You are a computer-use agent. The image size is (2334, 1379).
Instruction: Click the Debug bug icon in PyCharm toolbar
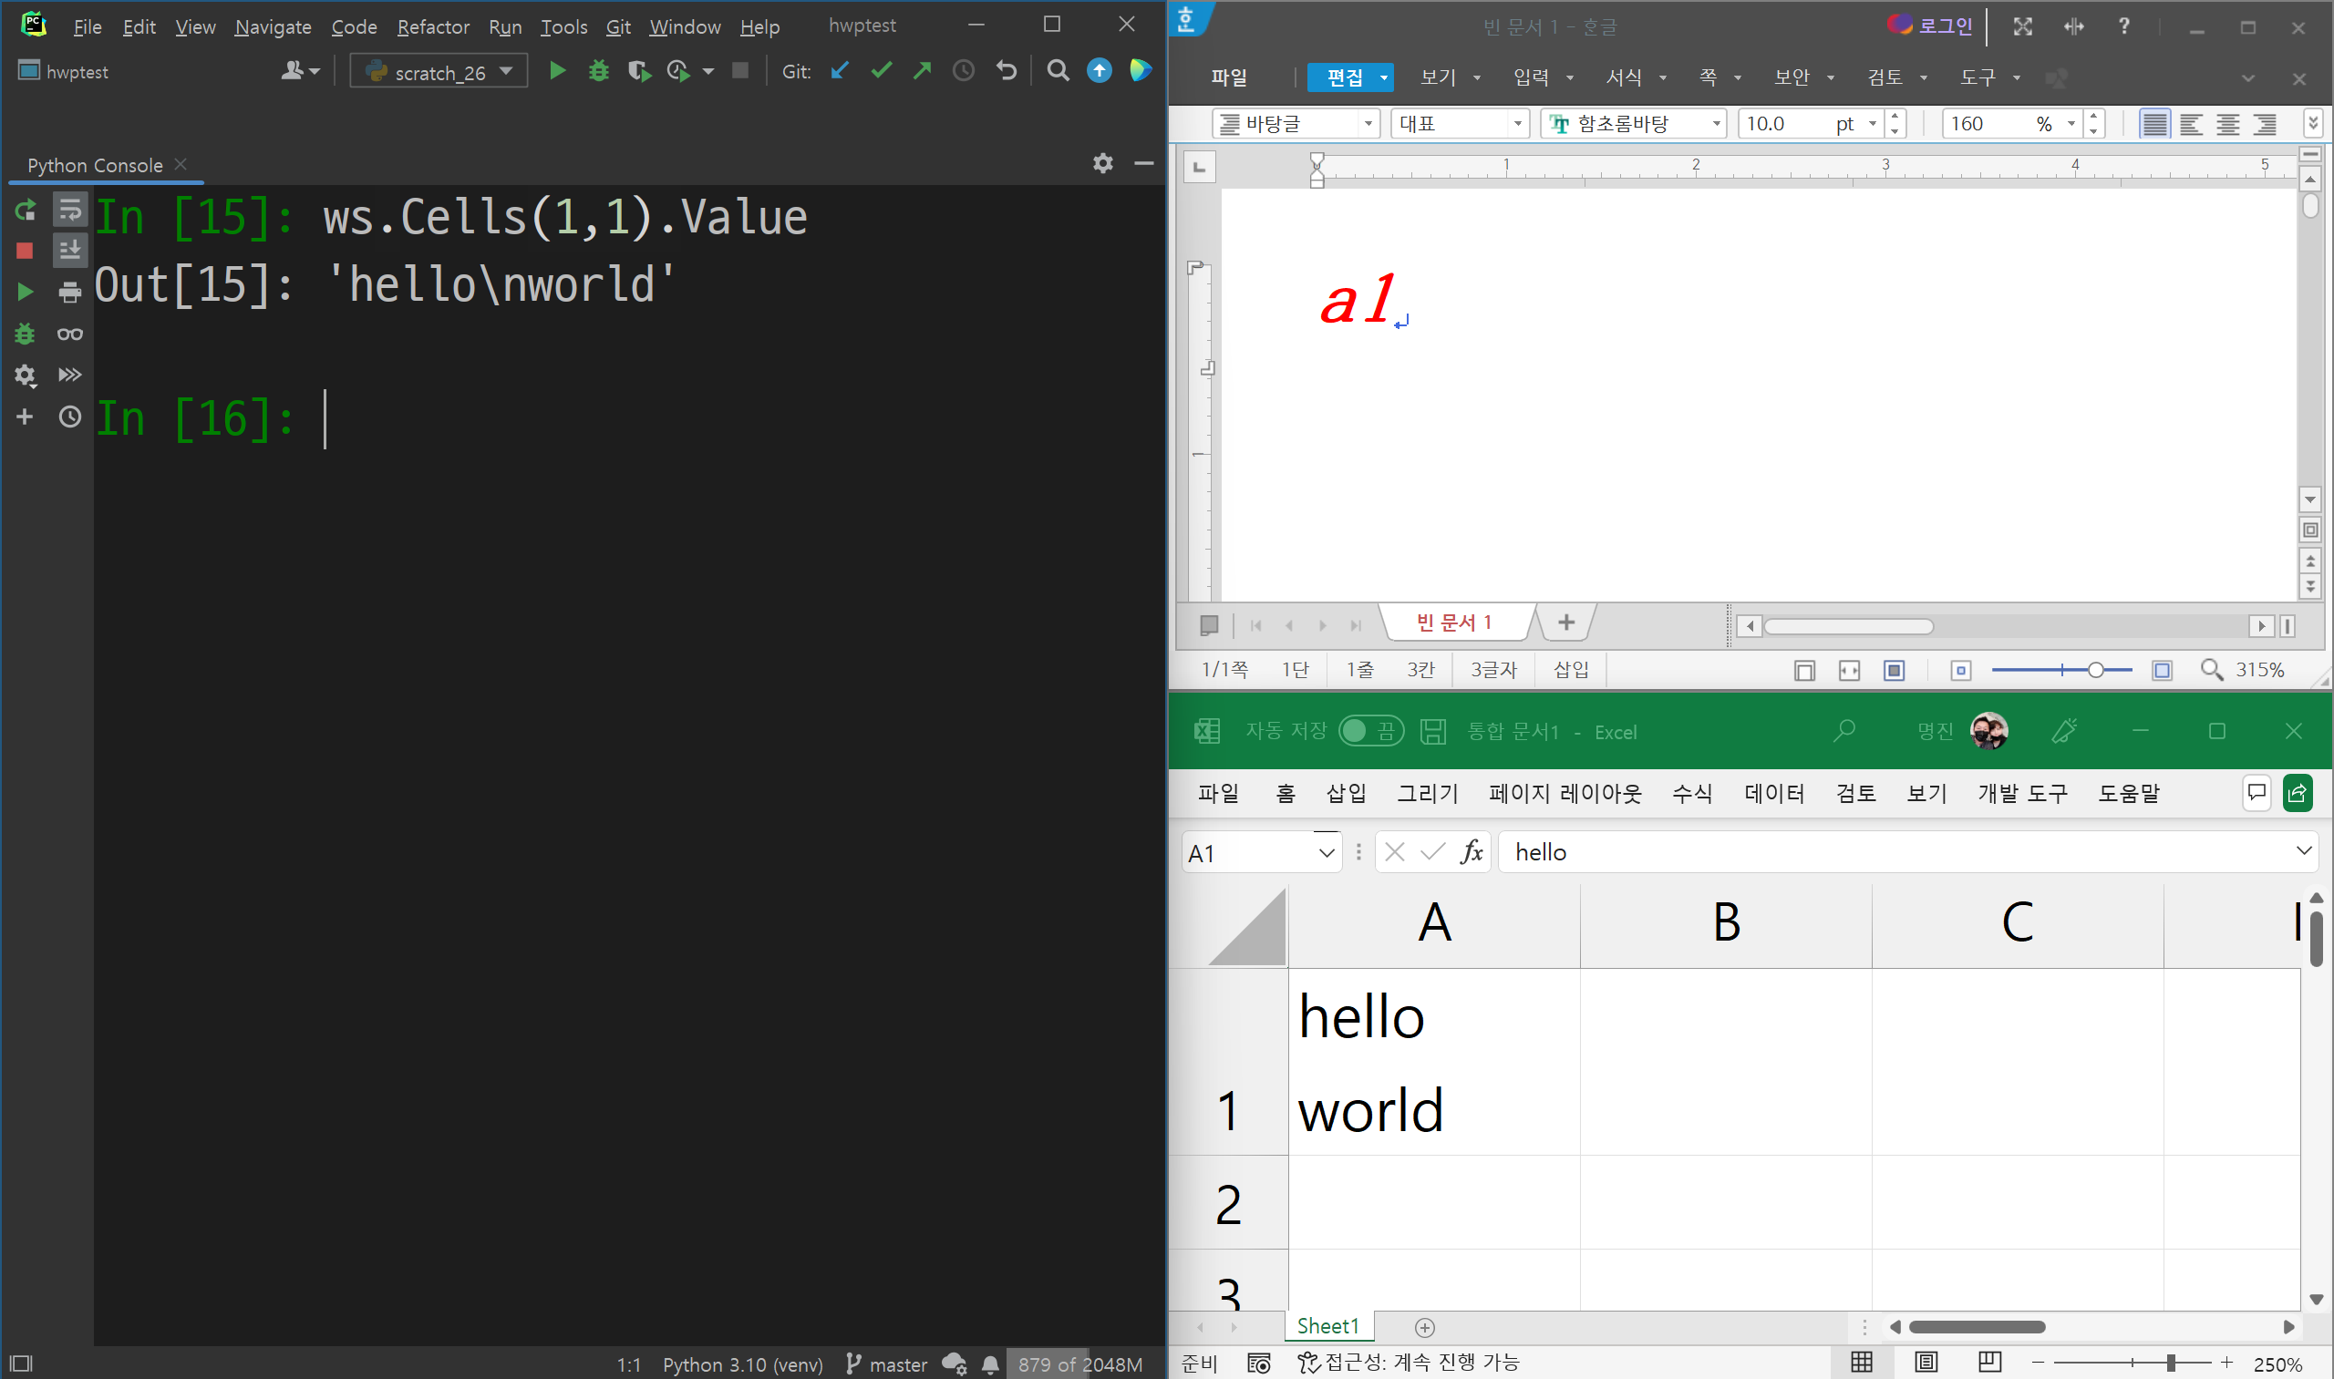pyautogui.click(x=599, y=70)
